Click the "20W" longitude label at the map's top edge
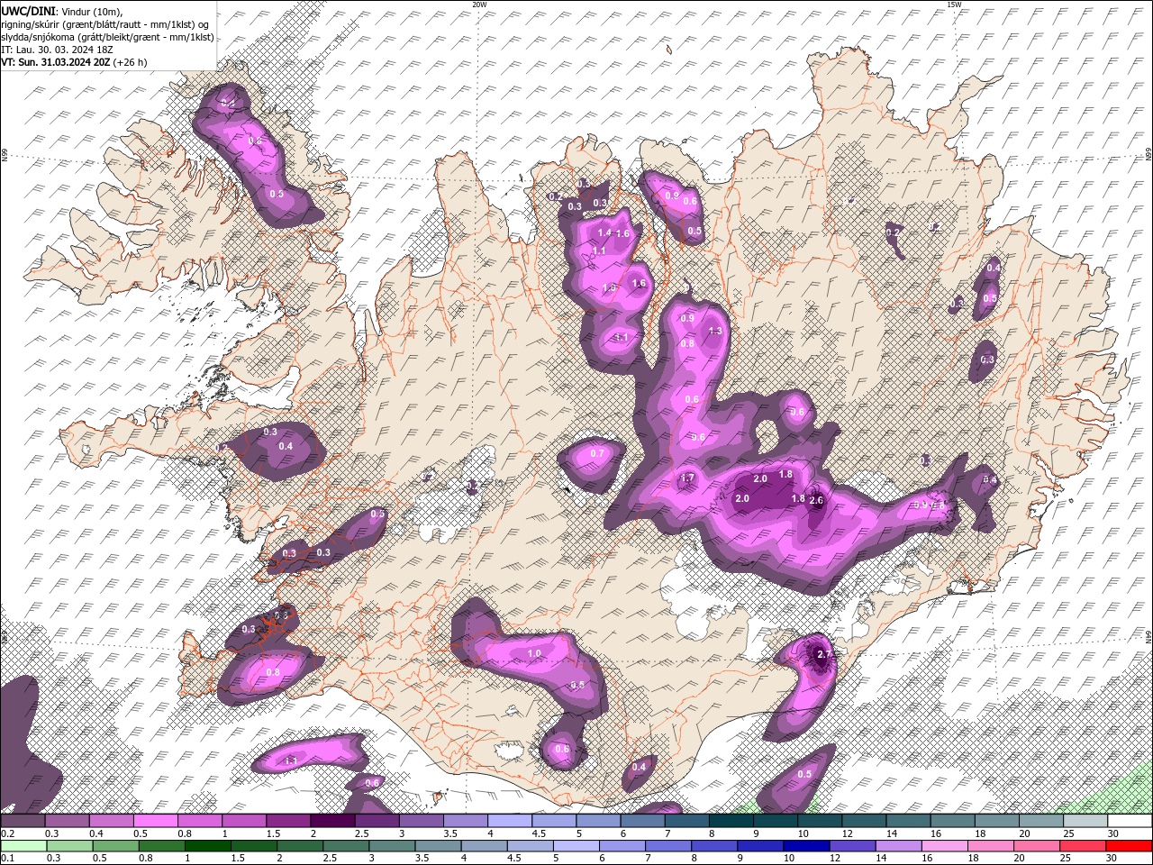1153x865 pixels. [479, 5]
